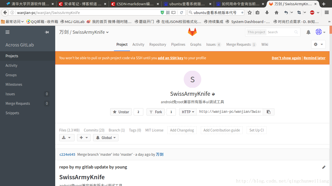This screenshot has width=332, height=186.
Task: Show bookmarks list icon in toolbar
Action: [258, 12]
